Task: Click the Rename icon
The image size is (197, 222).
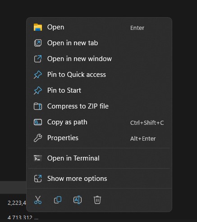Action: pyautogui.click(x=78, y=200)
